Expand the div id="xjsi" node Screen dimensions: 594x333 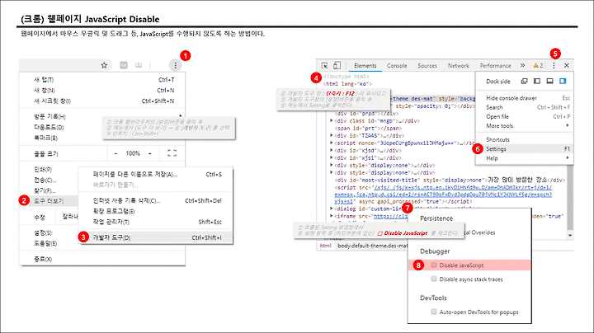click(x=332, y=157)
